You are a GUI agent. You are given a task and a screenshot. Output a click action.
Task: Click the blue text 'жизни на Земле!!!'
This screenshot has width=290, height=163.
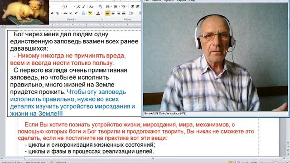[x=36, y=114]
